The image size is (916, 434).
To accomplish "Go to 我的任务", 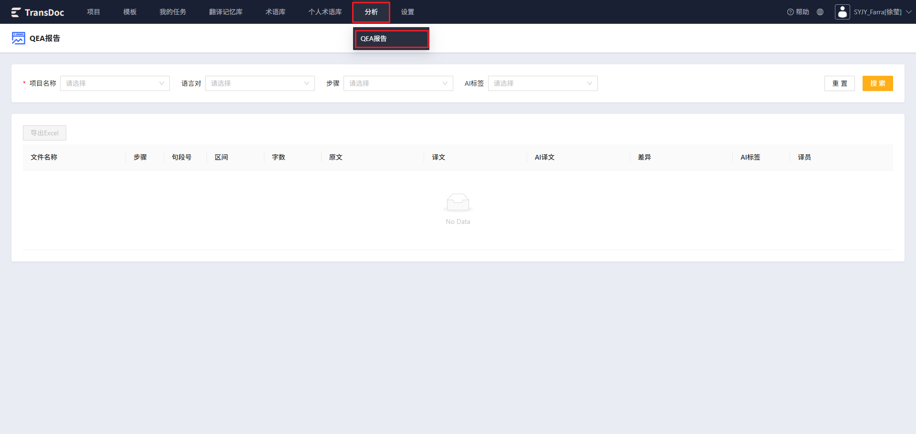I will (173, 12).
